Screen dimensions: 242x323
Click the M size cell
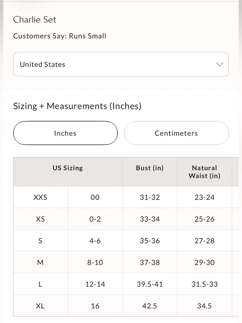click(41, 262)
